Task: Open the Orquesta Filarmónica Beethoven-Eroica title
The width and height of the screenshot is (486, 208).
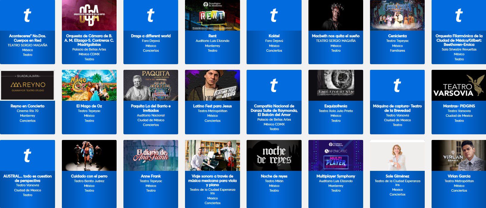Action: click(459, 40)
